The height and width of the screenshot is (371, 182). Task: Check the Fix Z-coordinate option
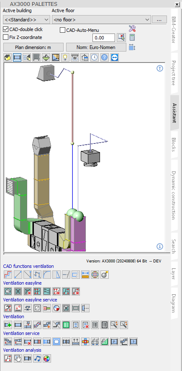(x=6, y=37)
